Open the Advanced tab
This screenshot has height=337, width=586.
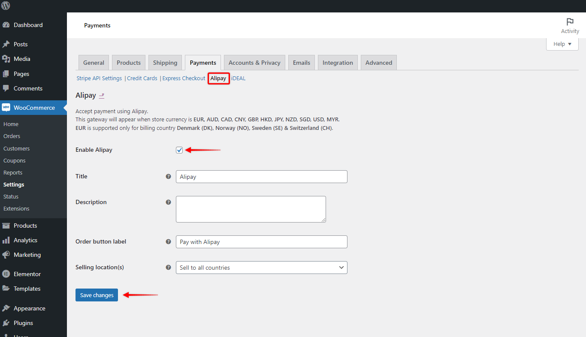379,63
